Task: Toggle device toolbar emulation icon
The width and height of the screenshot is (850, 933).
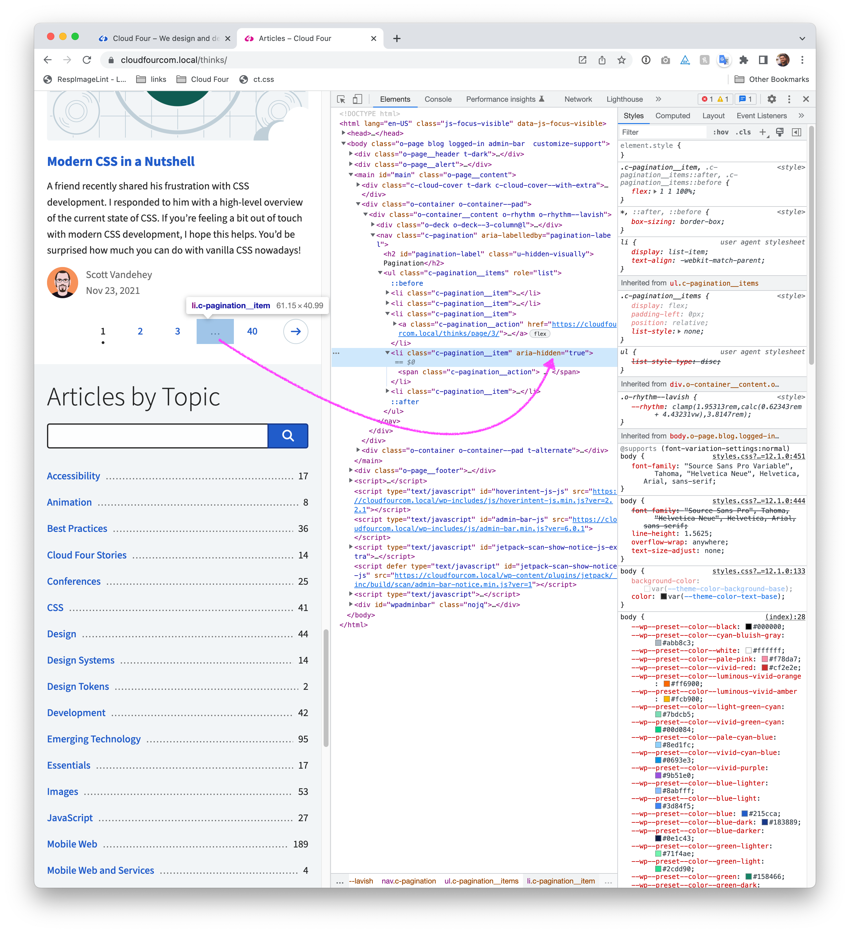Action: [x=357, y=99]
